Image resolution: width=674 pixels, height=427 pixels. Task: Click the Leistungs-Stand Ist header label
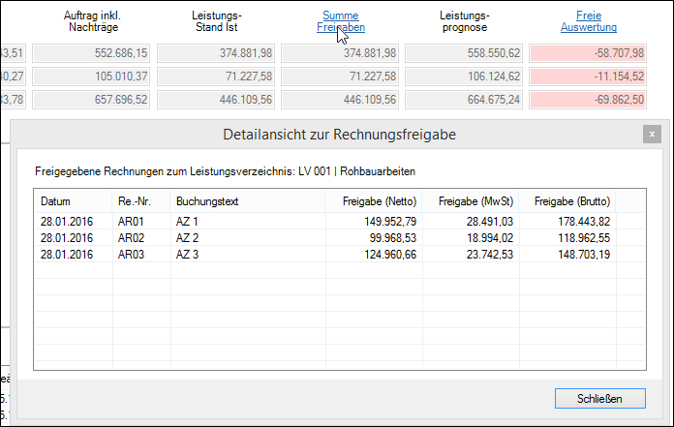217,21
